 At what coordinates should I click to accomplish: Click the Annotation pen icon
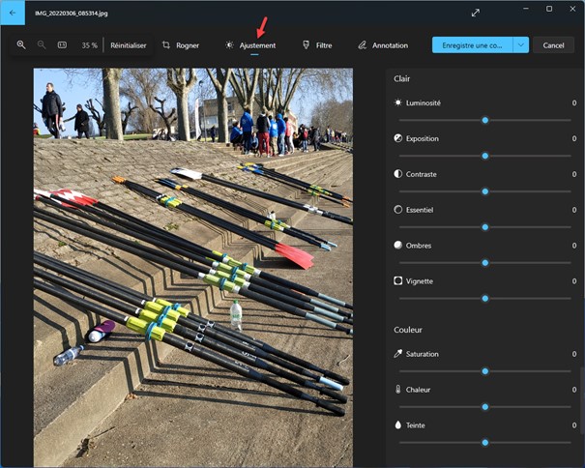click(363, 45)
